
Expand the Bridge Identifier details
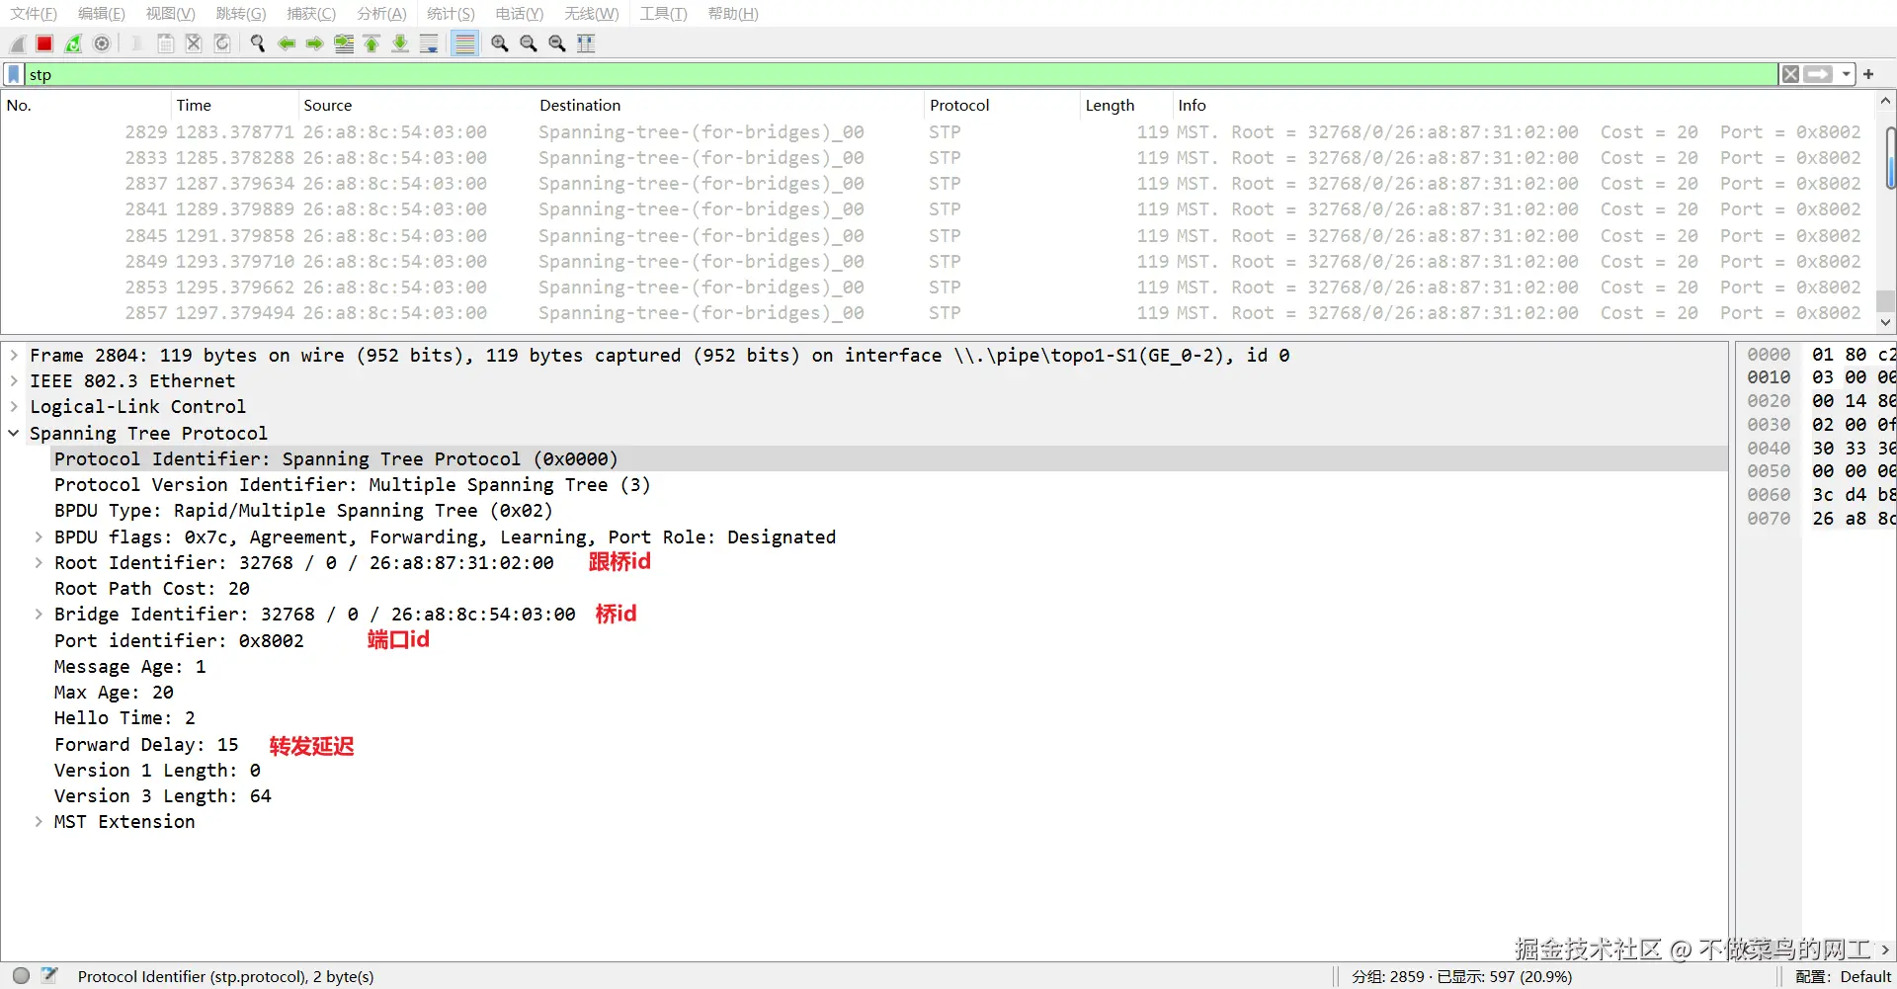[39, 614]
